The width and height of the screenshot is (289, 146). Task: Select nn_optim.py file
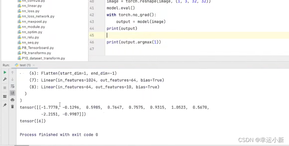(32, 32)
